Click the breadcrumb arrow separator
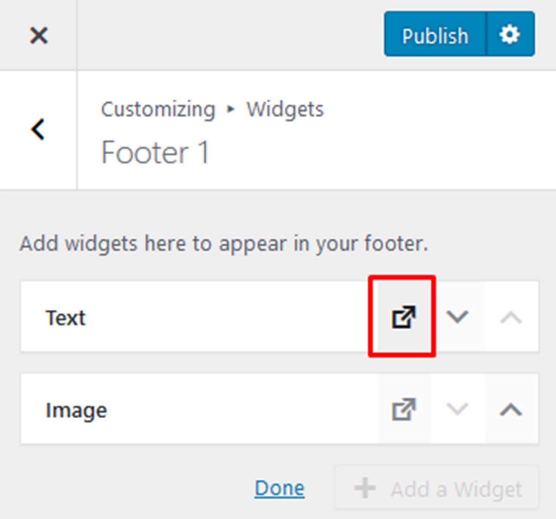The height and width of the screenshot is (519, 556). pyautogui.click(x=231, y=109)
